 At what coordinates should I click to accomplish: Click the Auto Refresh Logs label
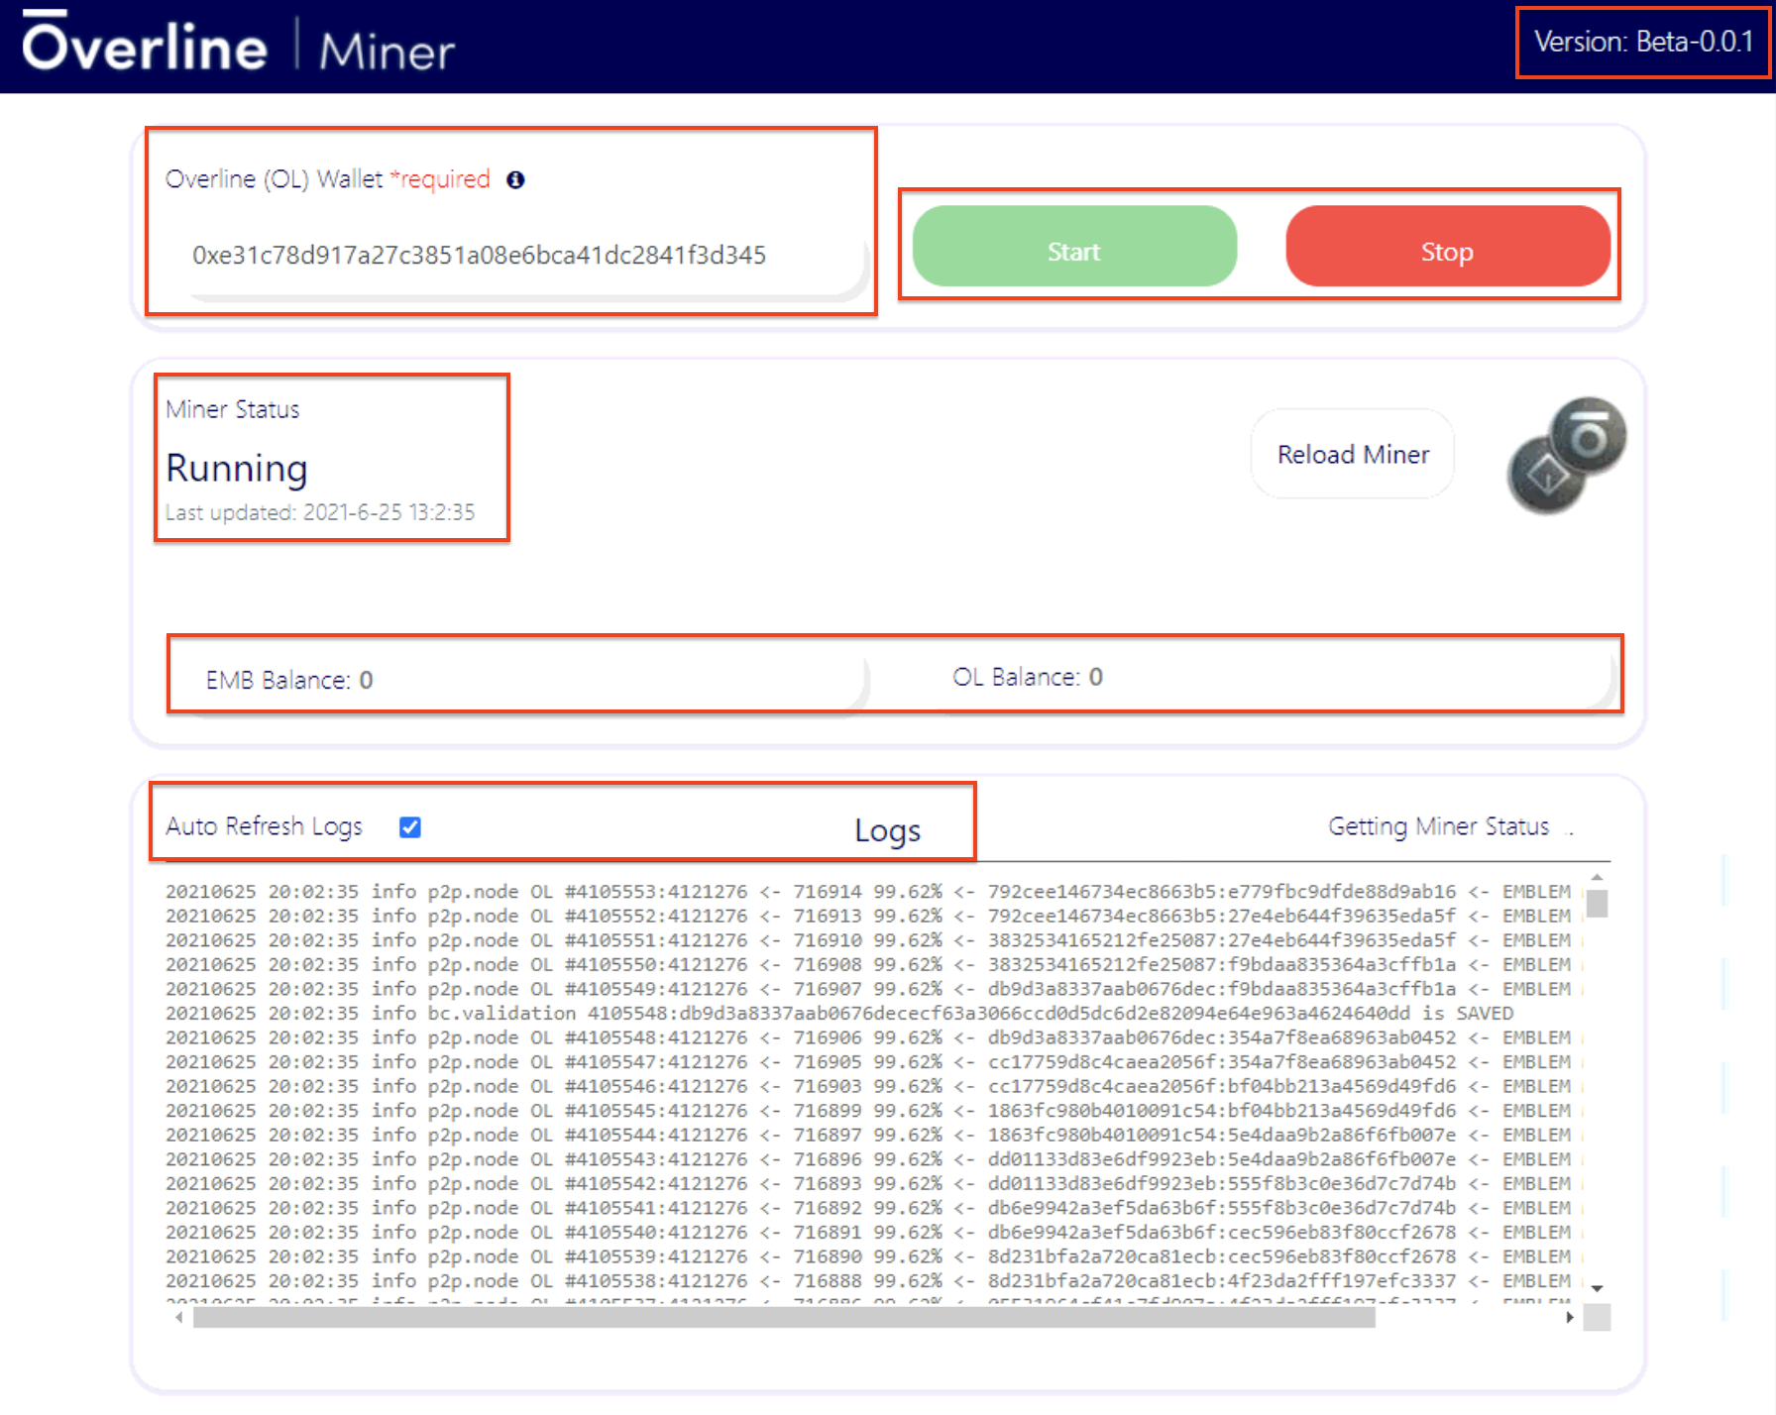point(265,826)
